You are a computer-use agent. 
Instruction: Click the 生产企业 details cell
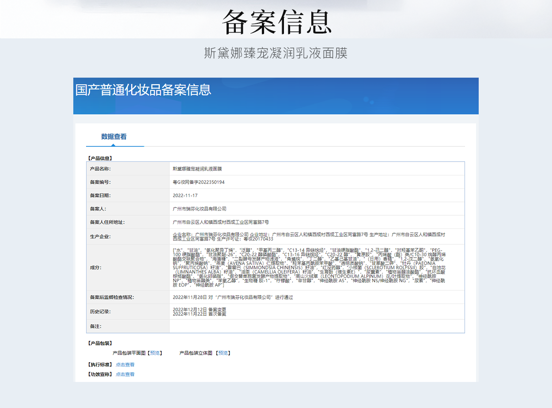309,236
